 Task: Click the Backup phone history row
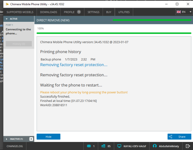coord(68,59)
